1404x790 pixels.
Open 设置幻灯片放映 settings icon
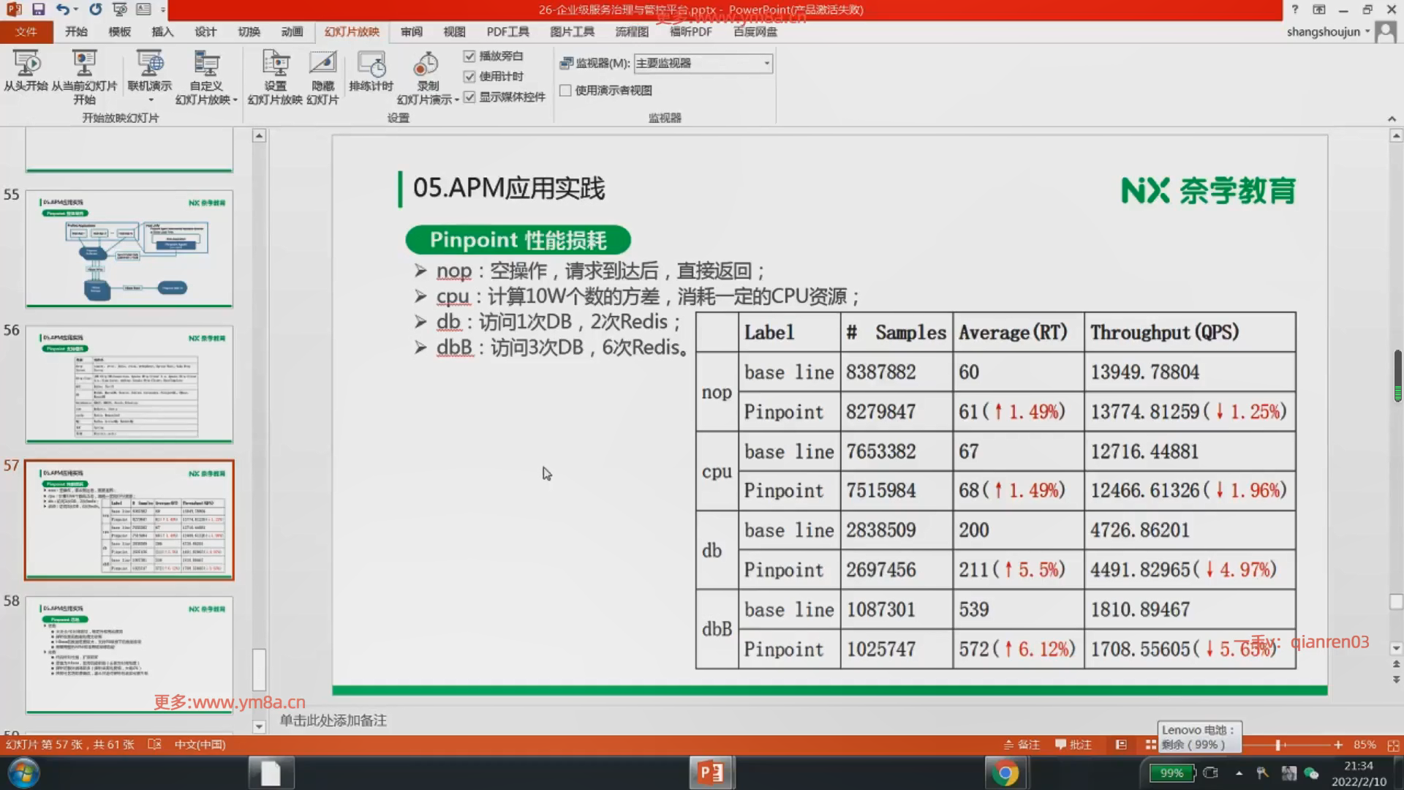[275, 64]
